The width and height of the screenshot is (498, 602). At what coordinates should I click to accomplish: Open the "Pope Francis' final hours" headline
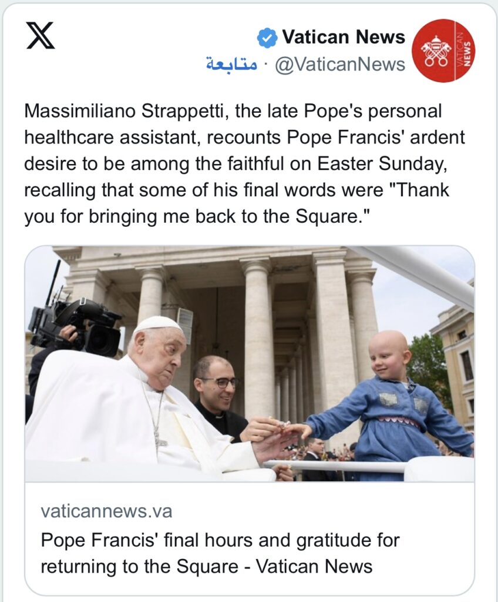(x=220, y=553)
